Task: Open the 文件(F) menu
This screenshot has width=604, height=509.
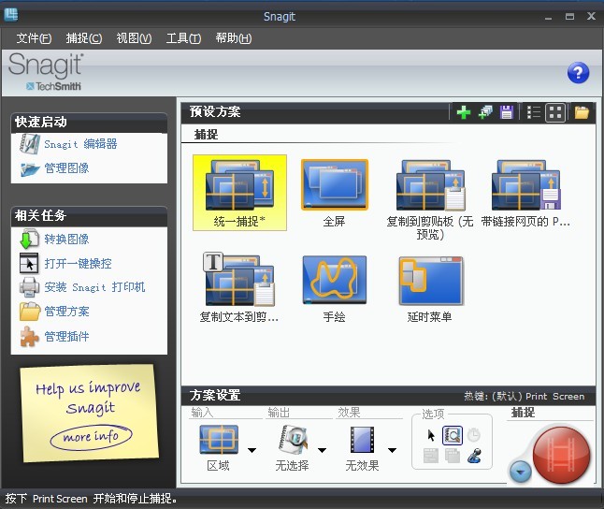Action: tap(34, 38)
